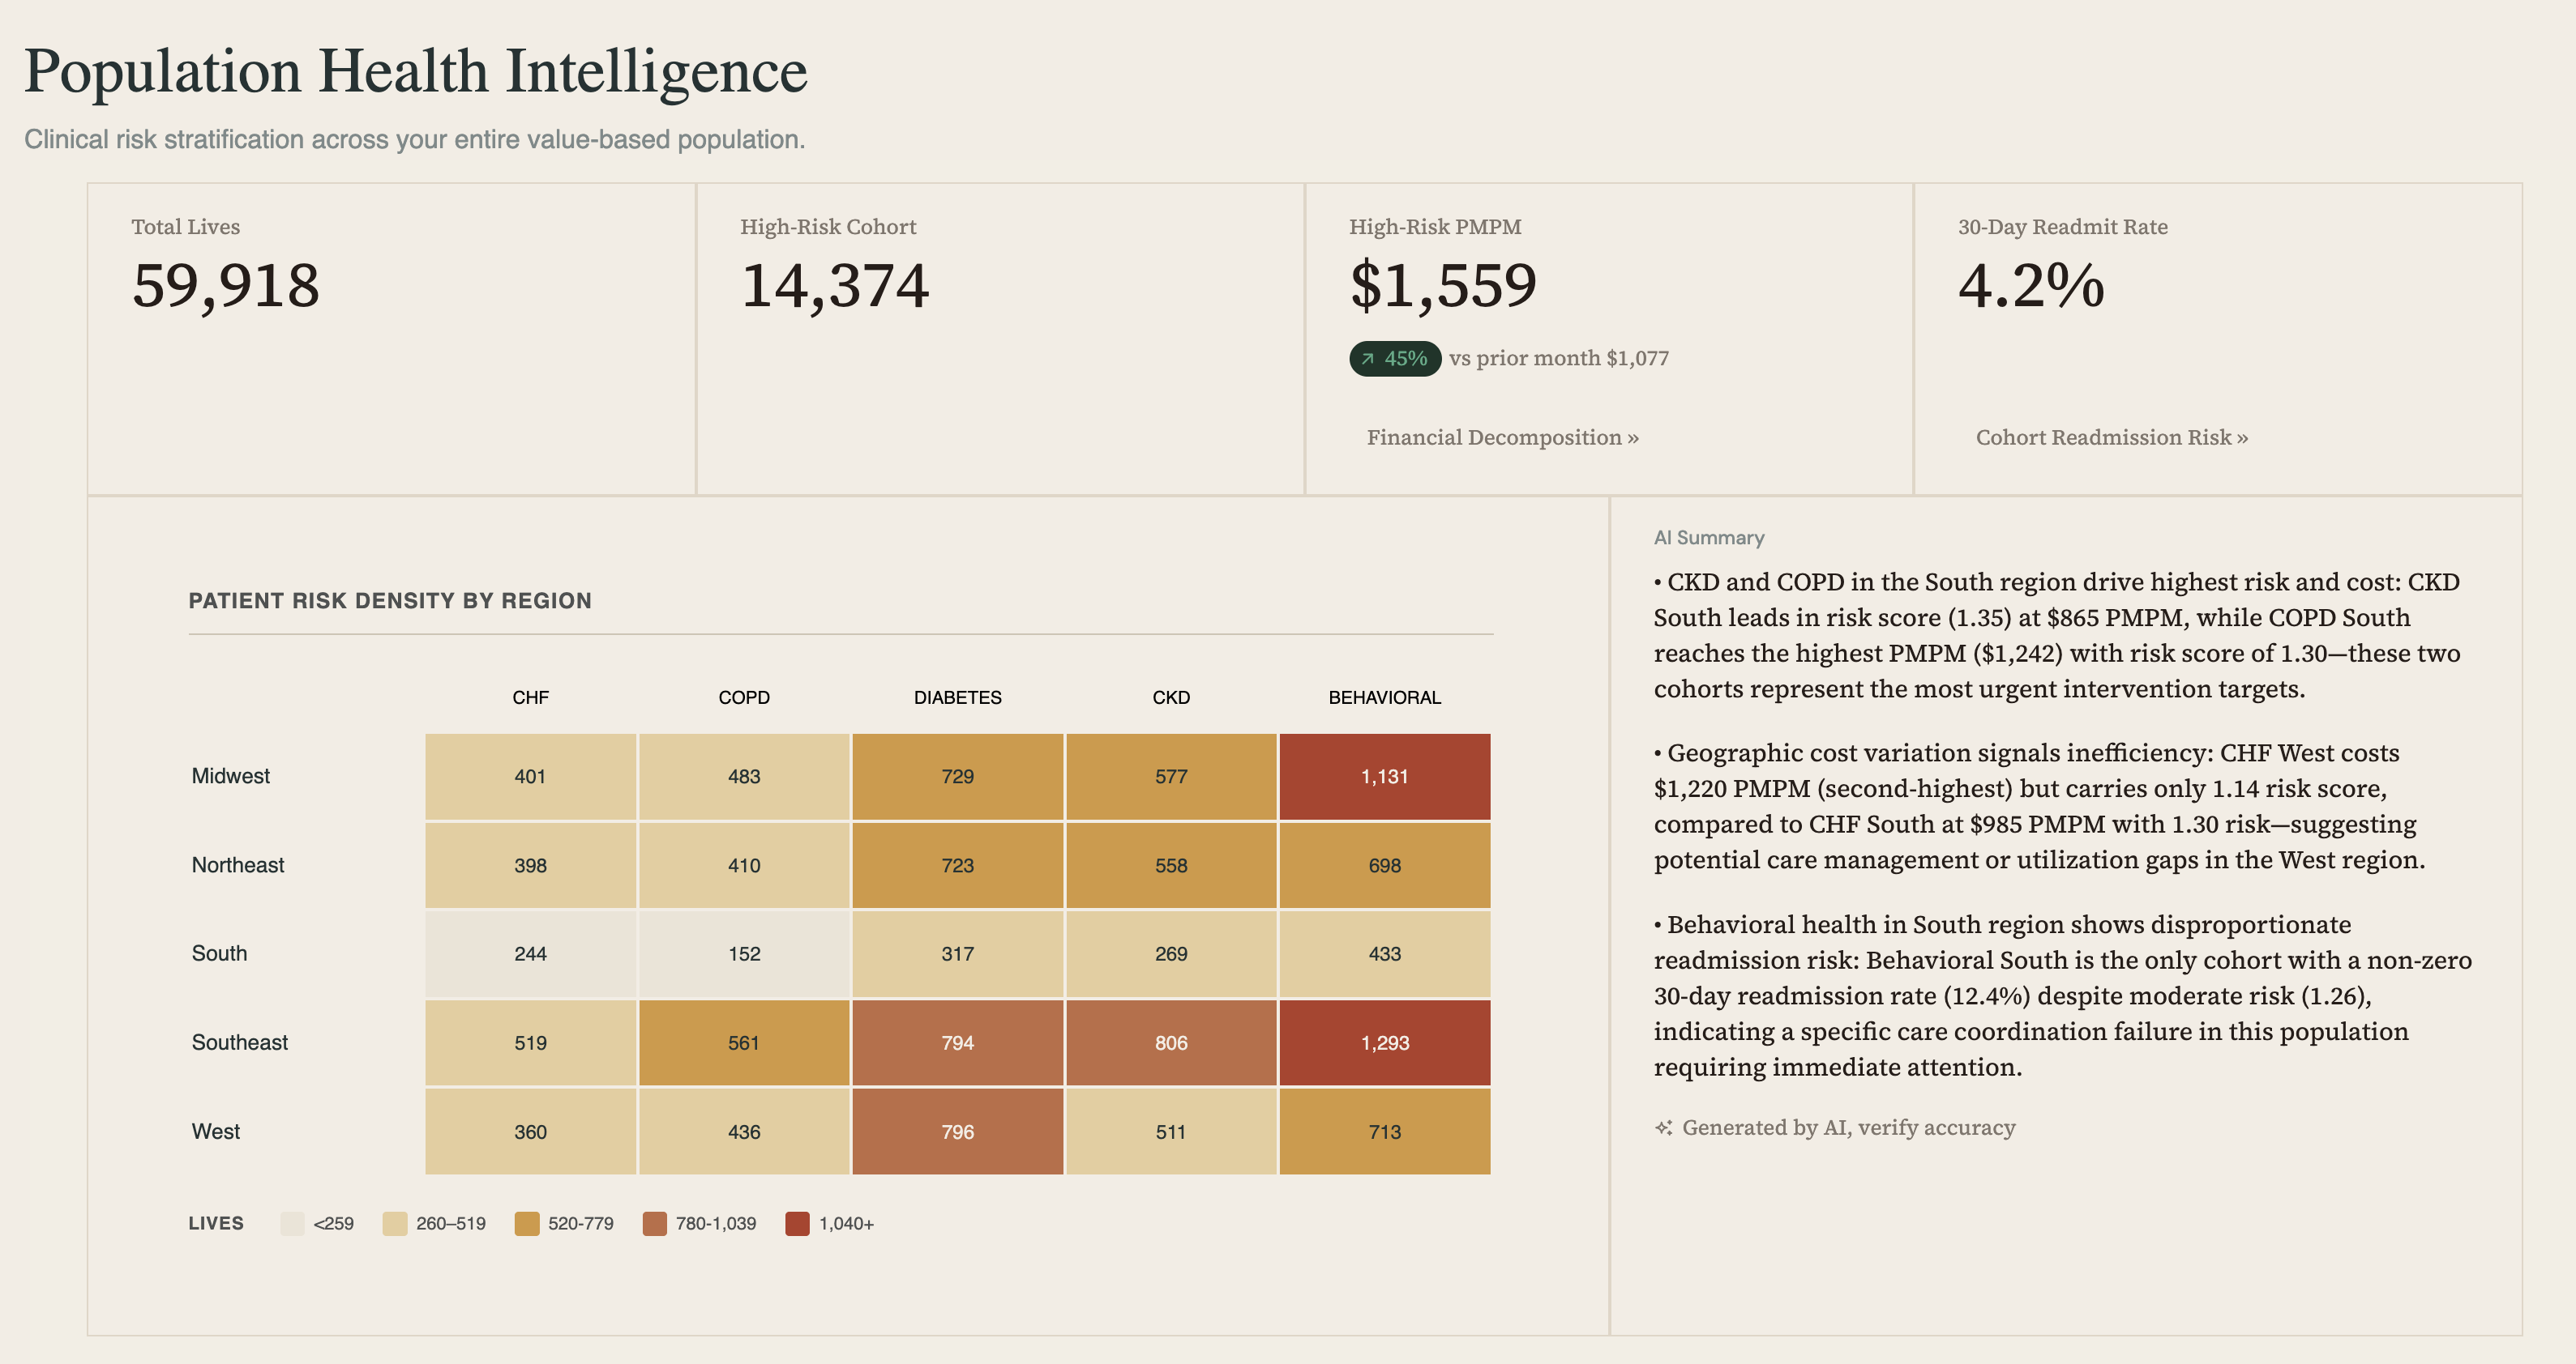Select the South row label
This screenshot has height=1364, width=2576.
[219, 953]
